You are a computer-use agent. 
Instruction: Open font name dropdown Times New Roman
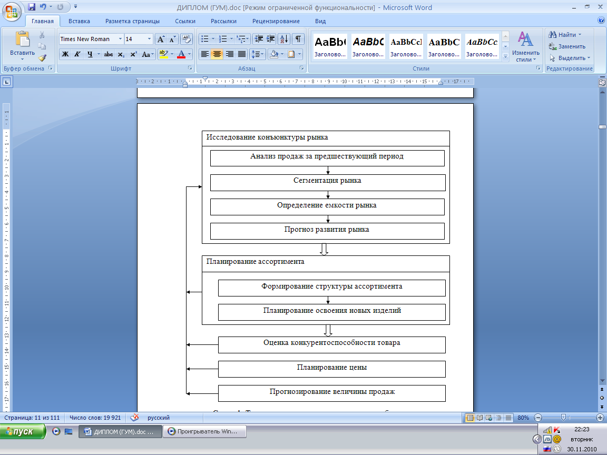pyautogui.click(x=120, y=39)
